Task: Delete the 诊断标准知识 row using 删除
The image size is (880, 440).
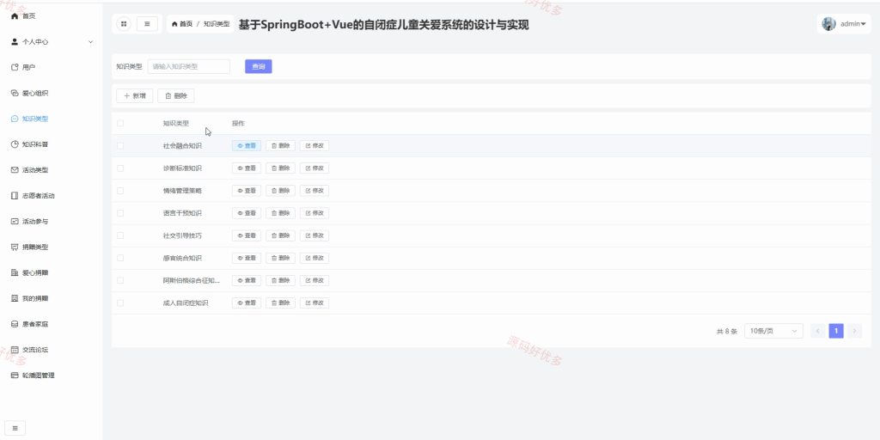Action: [280, 168]
